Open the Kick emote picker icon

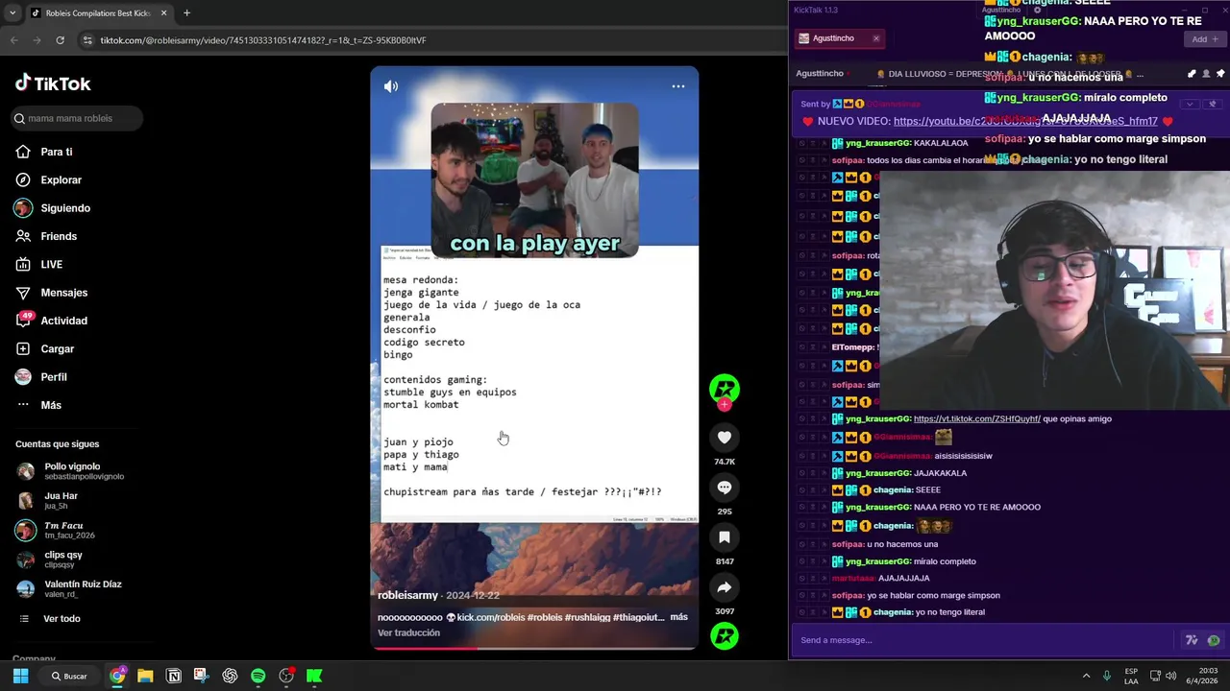click(x=1214, y=640)
